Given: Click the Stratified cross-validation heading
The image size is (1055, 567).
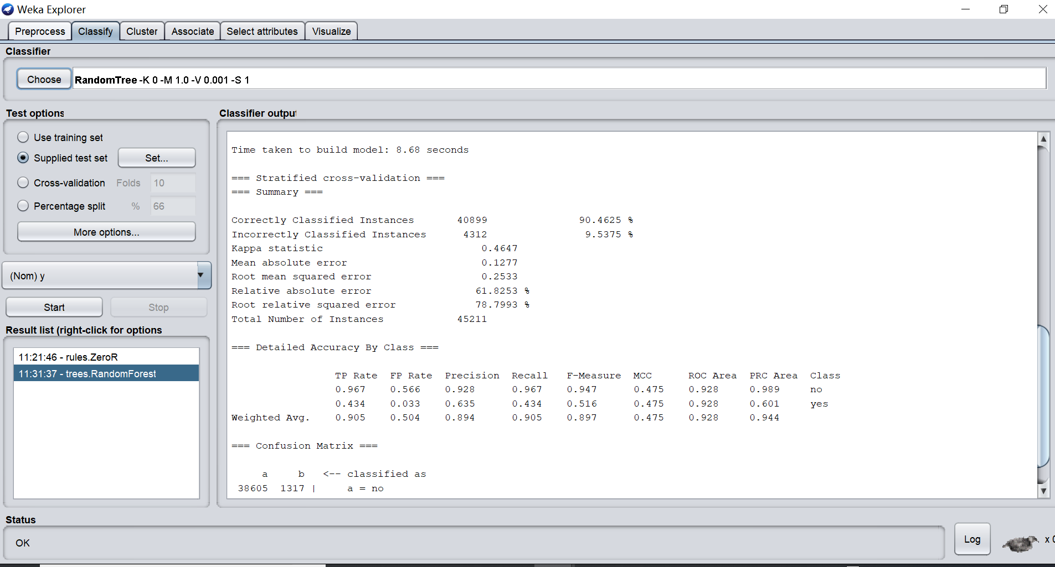Looking at the screenshot, I should (x=338, y=178).
